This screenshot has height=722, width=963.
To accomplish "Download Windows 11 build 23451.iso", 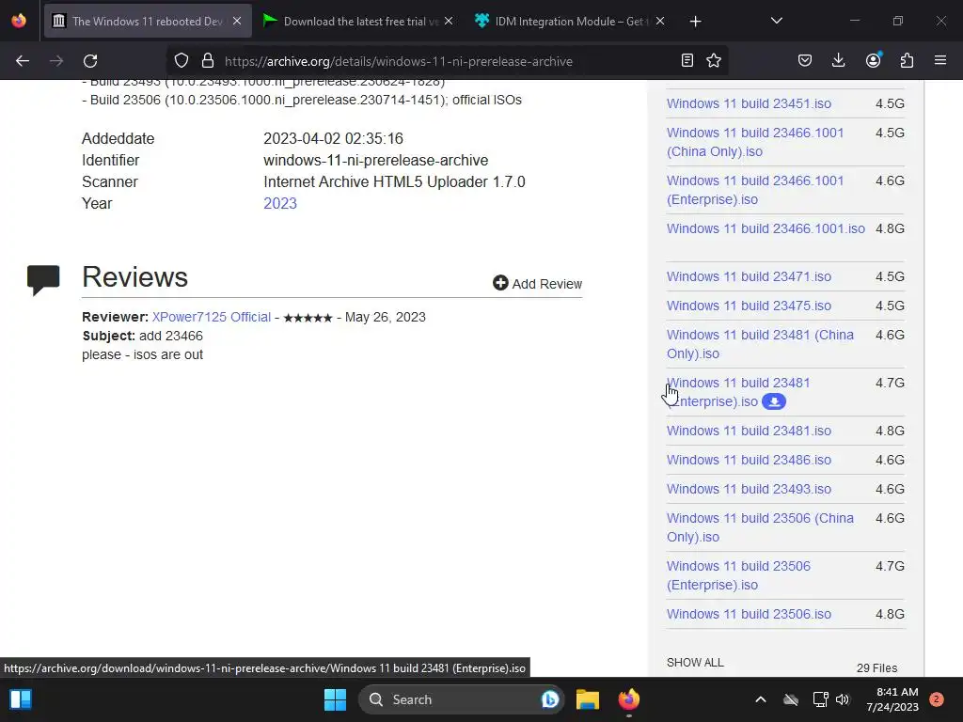I will coord(749,103).
